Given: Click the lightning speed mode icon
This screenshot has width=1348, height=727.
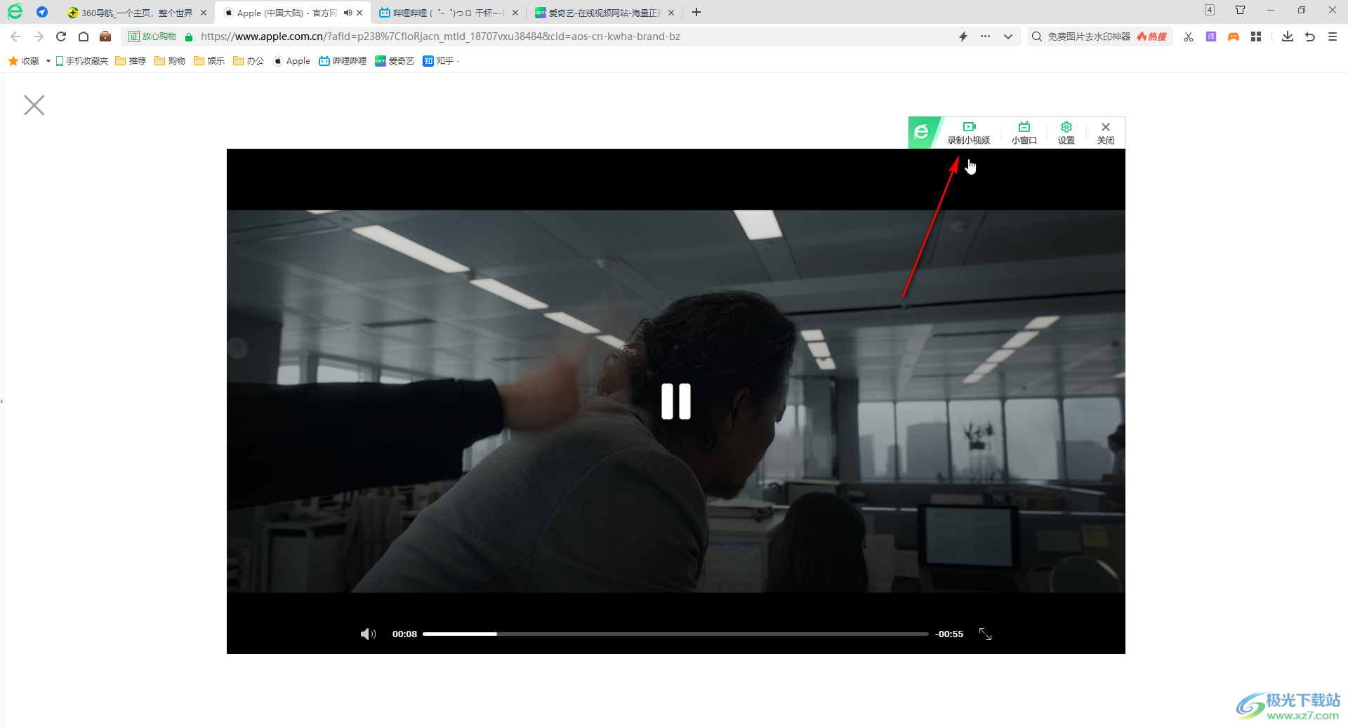Looking at the screenshot, I should coord(963,36).
